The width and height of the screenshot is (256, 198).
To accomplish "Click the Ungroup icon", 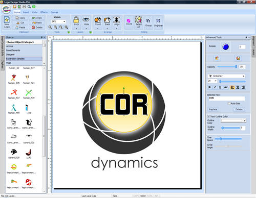I will pyautogui.click(x=158, y=21).
